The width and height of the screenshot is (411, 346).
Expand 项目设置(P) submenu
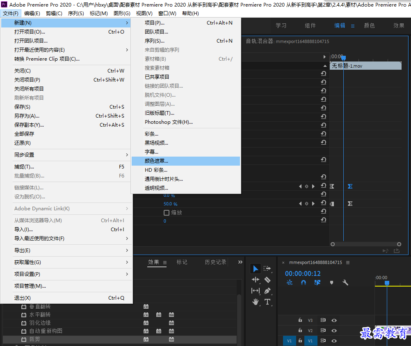tap(127, 274)
